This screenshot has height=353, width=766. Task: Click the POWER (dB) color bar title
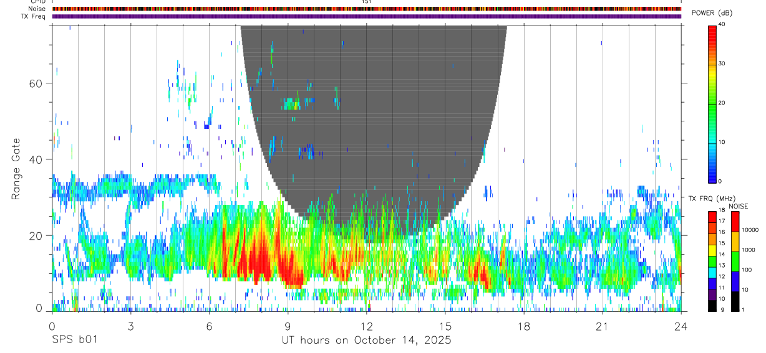(x=713, y=13)
